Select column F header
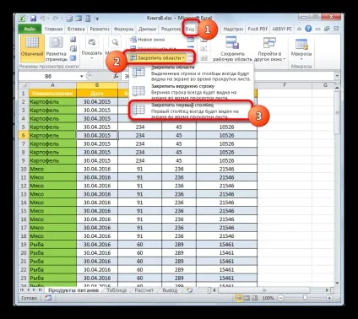Screen dimensions: 358x319 coord(285,85)
